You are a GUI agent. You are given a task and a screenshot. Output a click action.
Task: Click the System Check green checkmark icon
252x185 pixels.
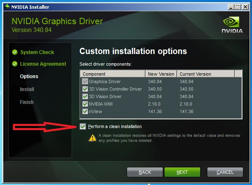coord(15,52)
